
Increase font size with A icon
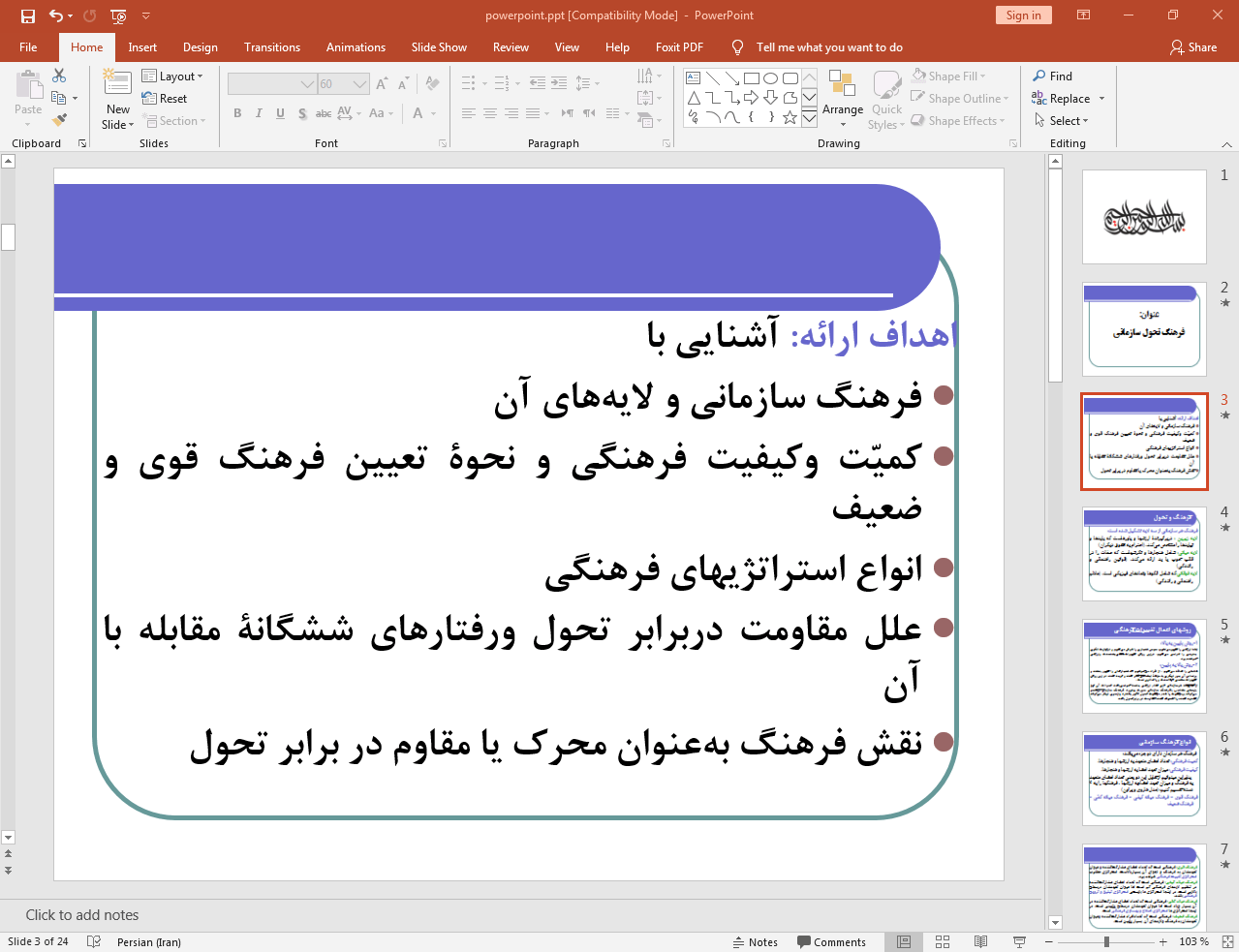[x=381, y=84]
